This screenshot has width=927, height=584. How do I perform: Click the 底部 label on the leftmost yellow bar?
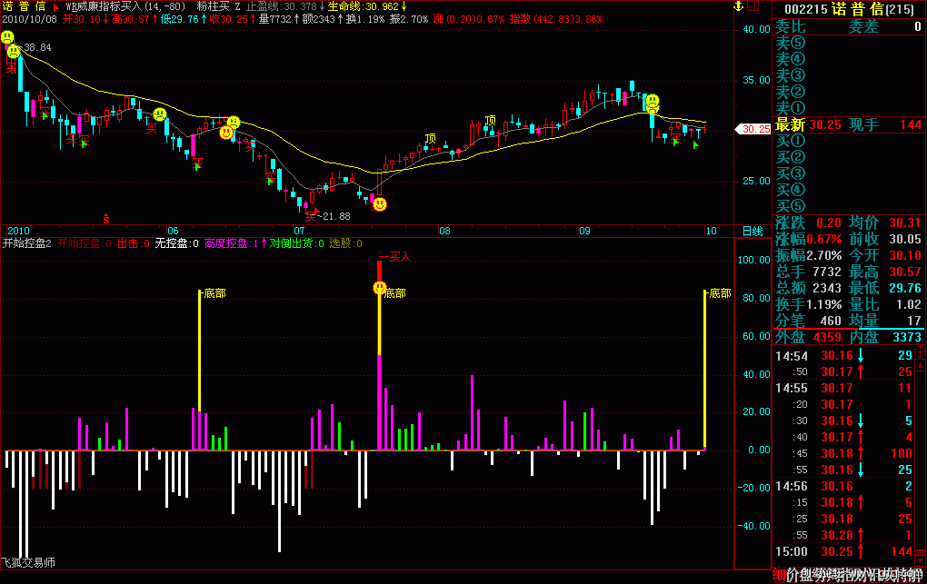[x=215, y=293]
